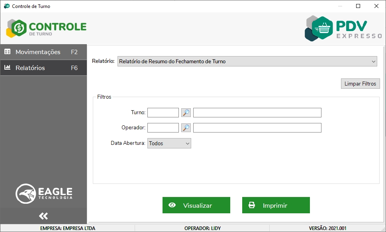Click the PDV Expresso basket logo
Image resolution: width=386 pixels, height=232 pixels.
[x=343, y=28]
